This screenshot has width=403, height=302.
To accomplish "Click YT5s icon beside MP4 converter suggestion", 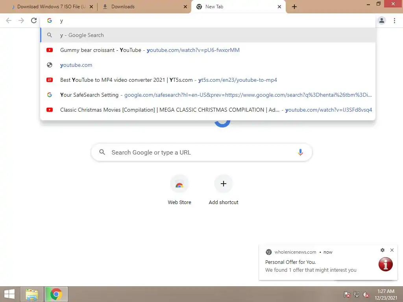I will [50, 80].
